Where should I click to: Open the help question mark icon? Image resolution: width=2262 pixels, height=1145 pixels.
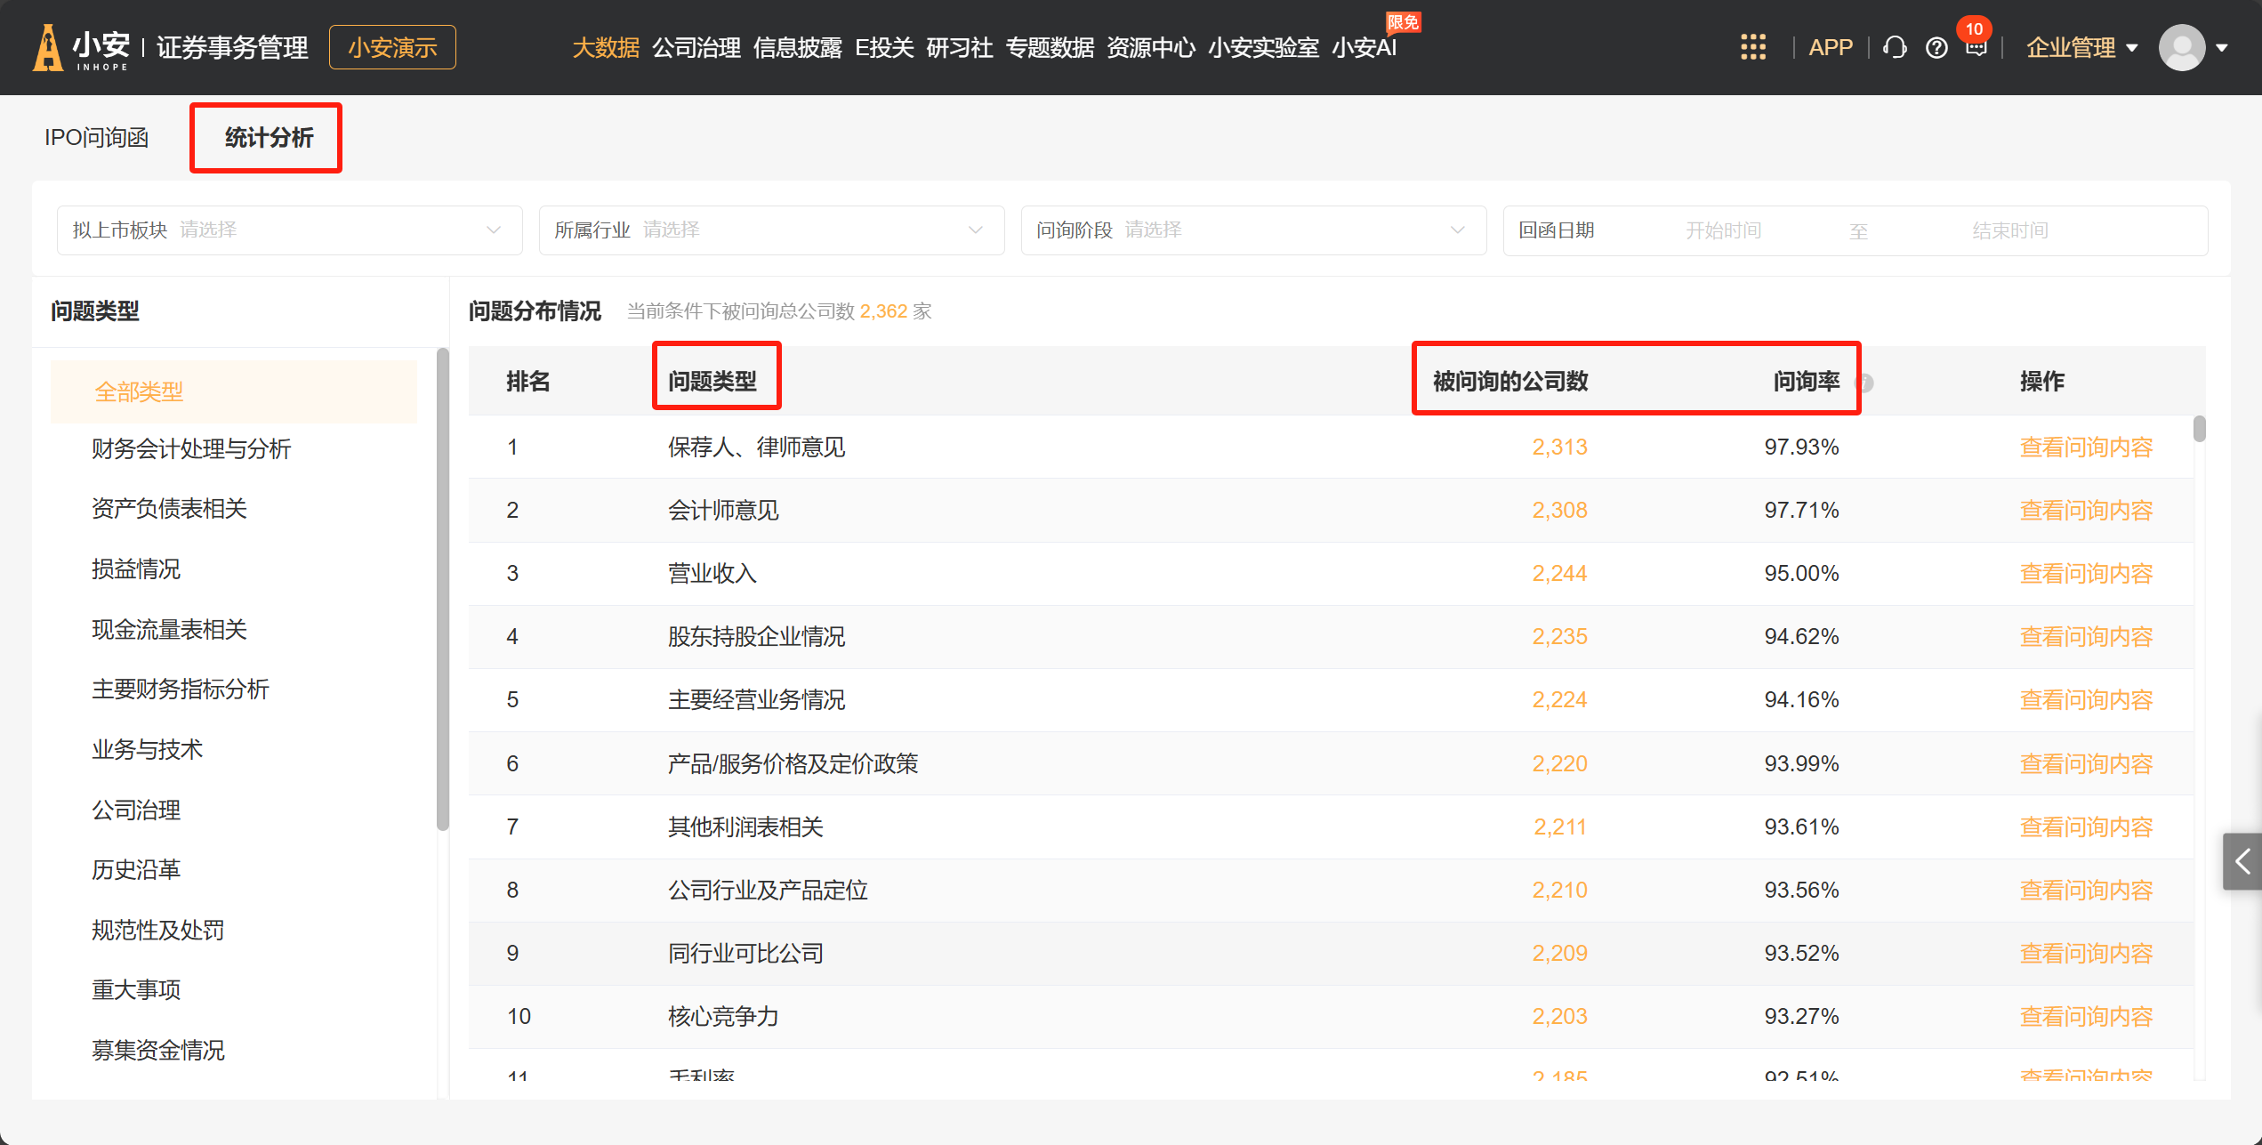pyautogui.click(x=1936, y=47)
